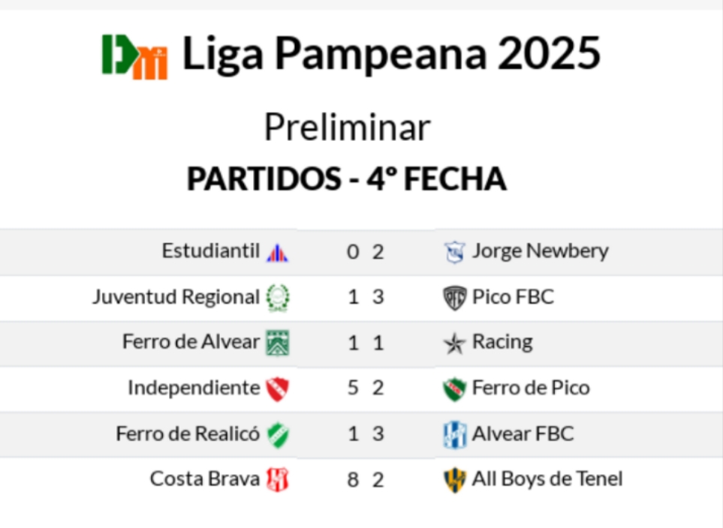Open the Jorge Newbery team name

(540, 250)
